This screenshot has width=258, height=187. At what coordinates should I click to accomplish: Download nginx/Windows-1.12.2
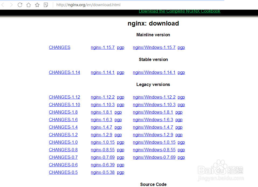pos(154,97)
